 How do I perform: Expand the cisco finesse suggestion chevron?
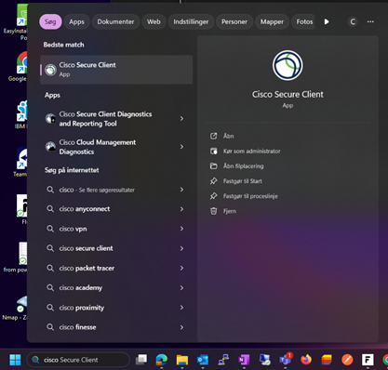click(x=181, y=327)
